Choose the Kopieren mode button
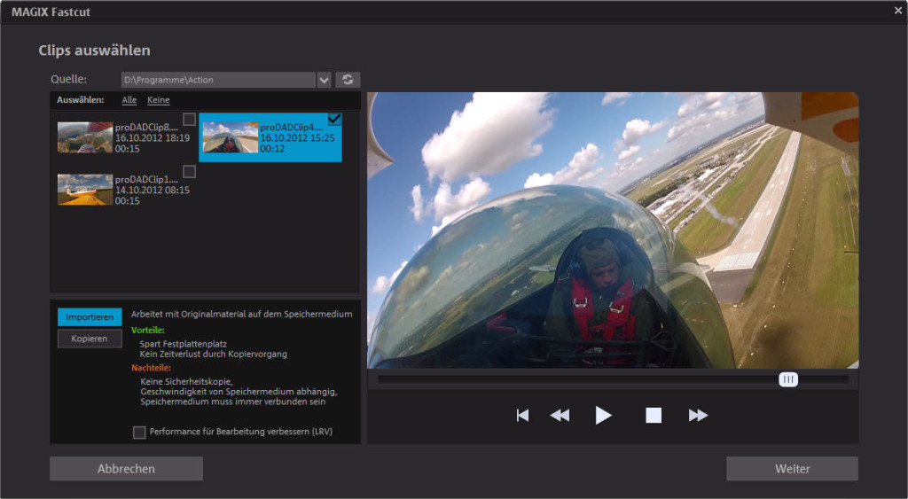This screenshot has width=908, height=499. 90,339
